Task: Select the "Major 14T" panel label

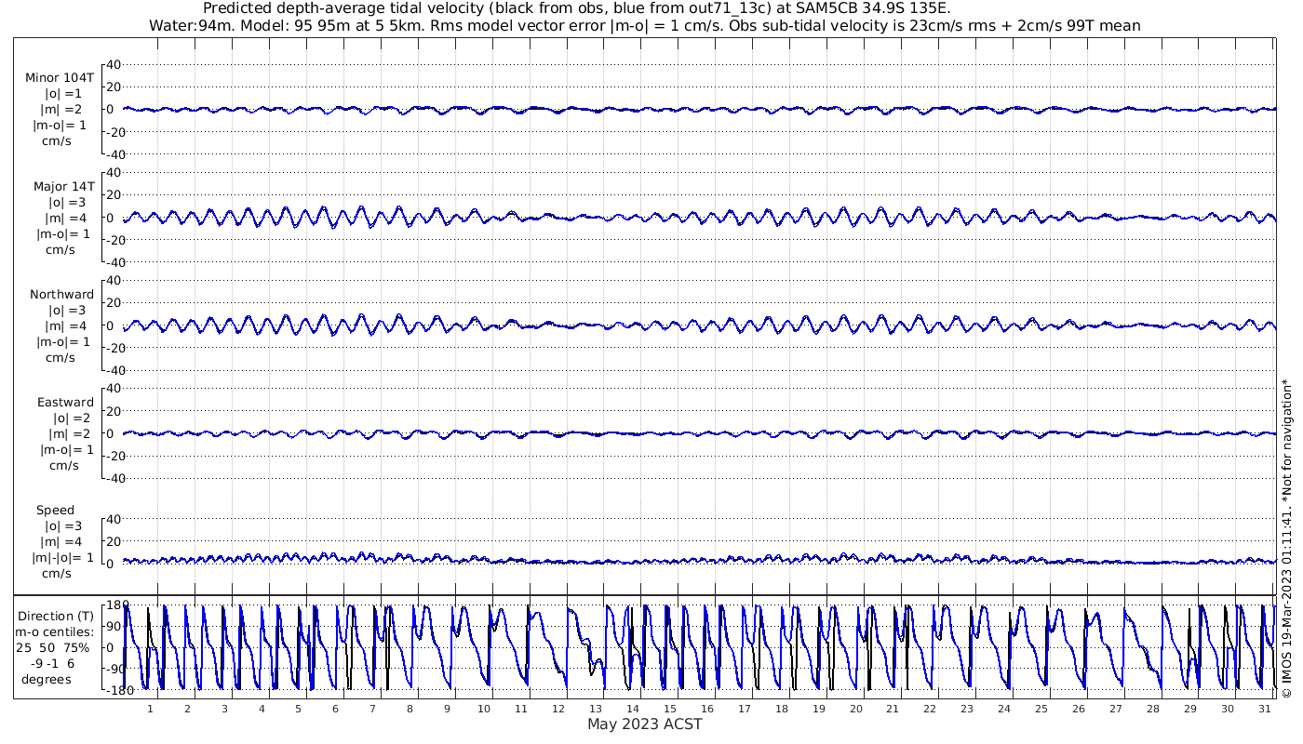Action: coord(63,186)
